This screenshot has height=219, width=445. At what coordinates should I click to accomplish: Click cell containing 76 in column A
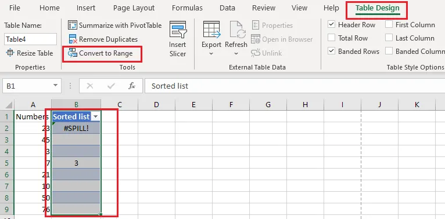coord(33,210)
